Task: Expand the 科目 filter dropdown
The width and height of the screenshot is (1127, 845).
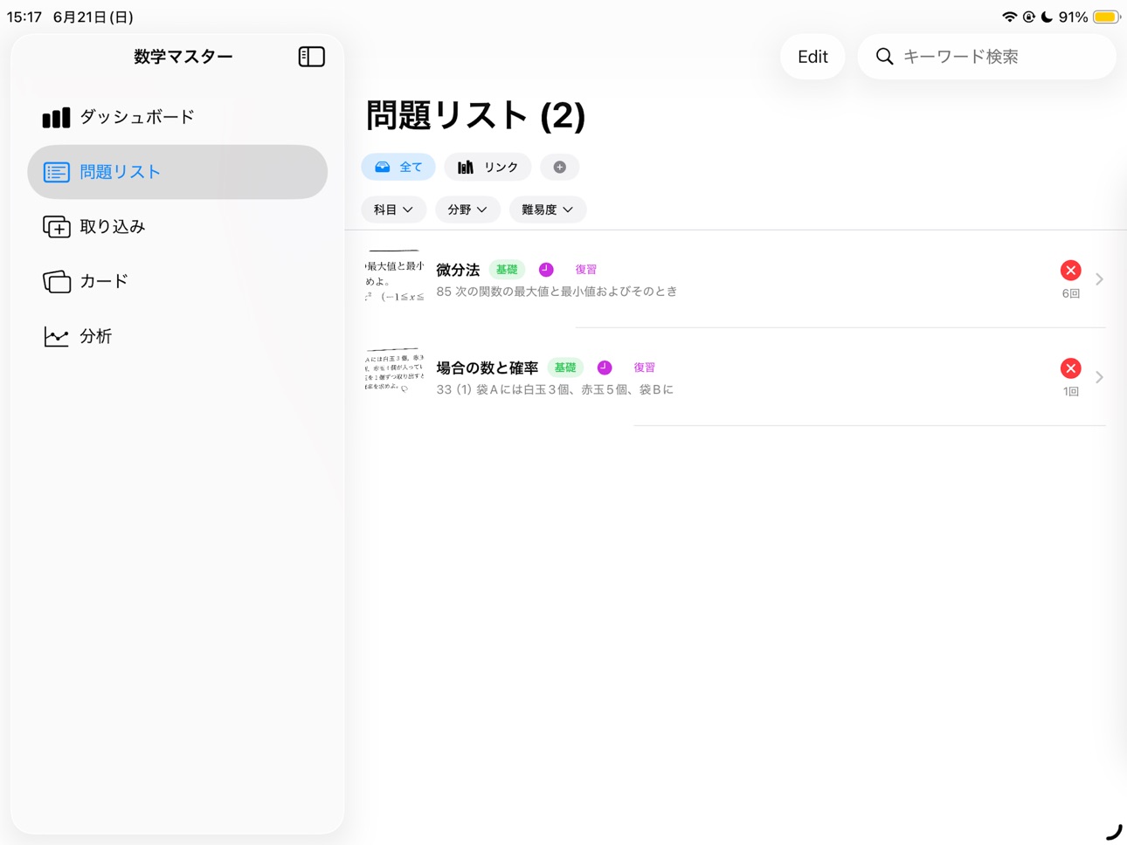Action: click(393, 210)
